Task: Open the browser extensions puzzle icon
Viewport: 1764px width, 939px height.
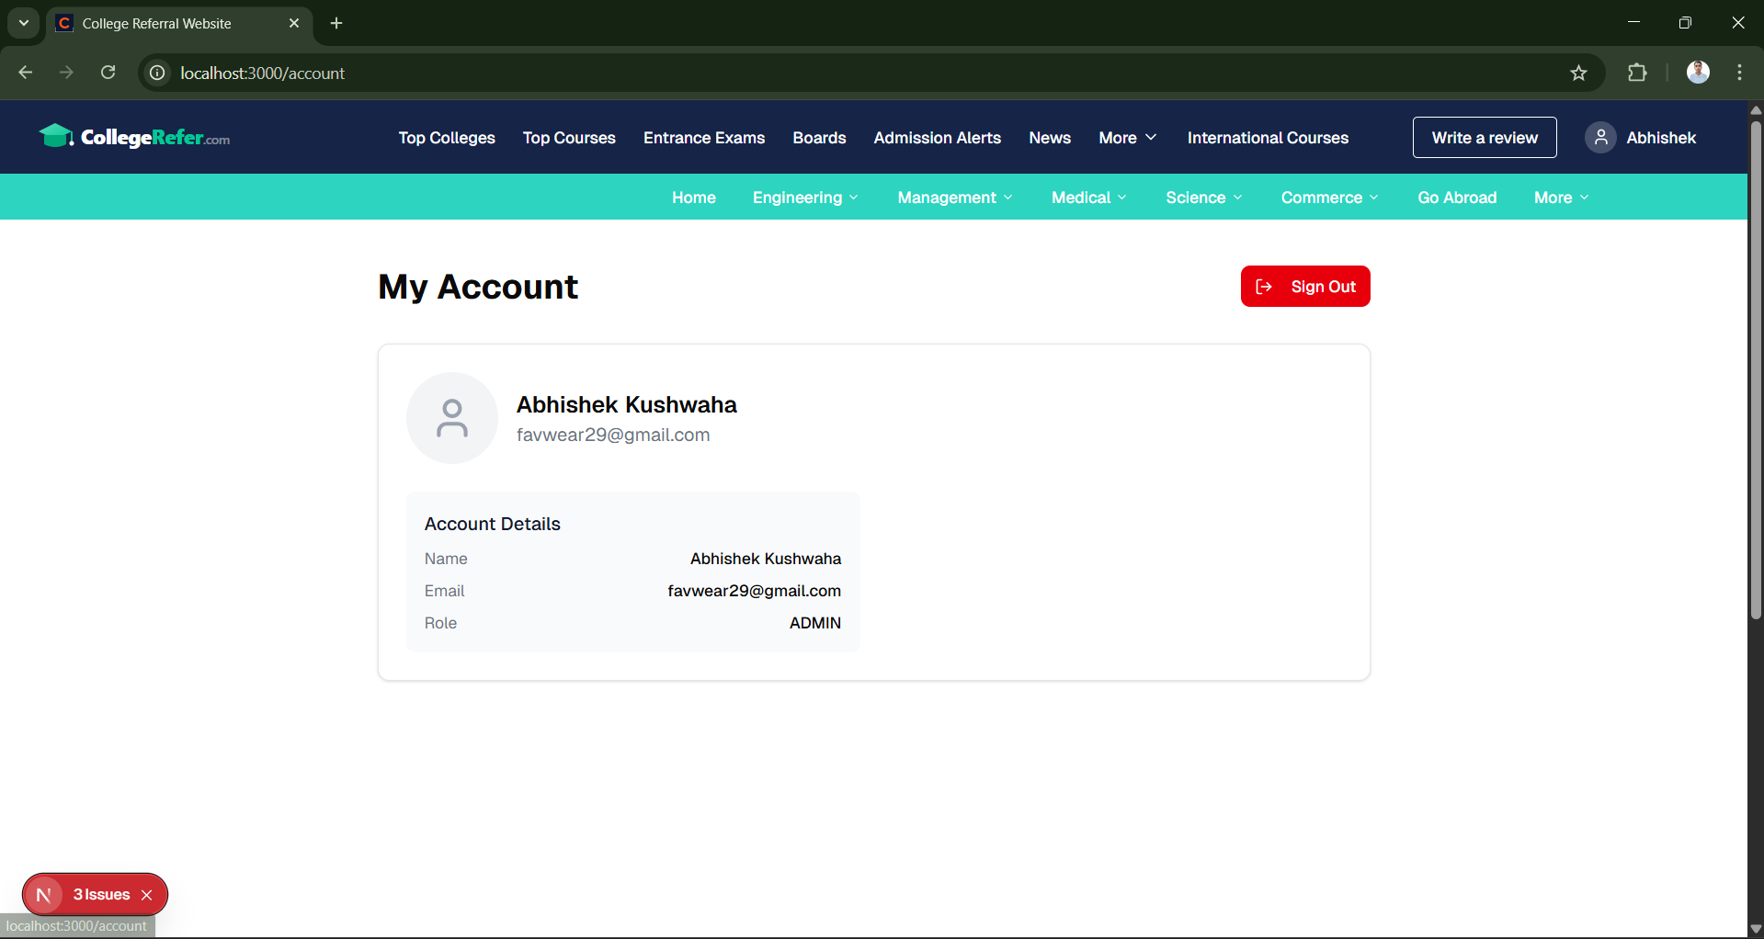Action: tap(1637, 74)
